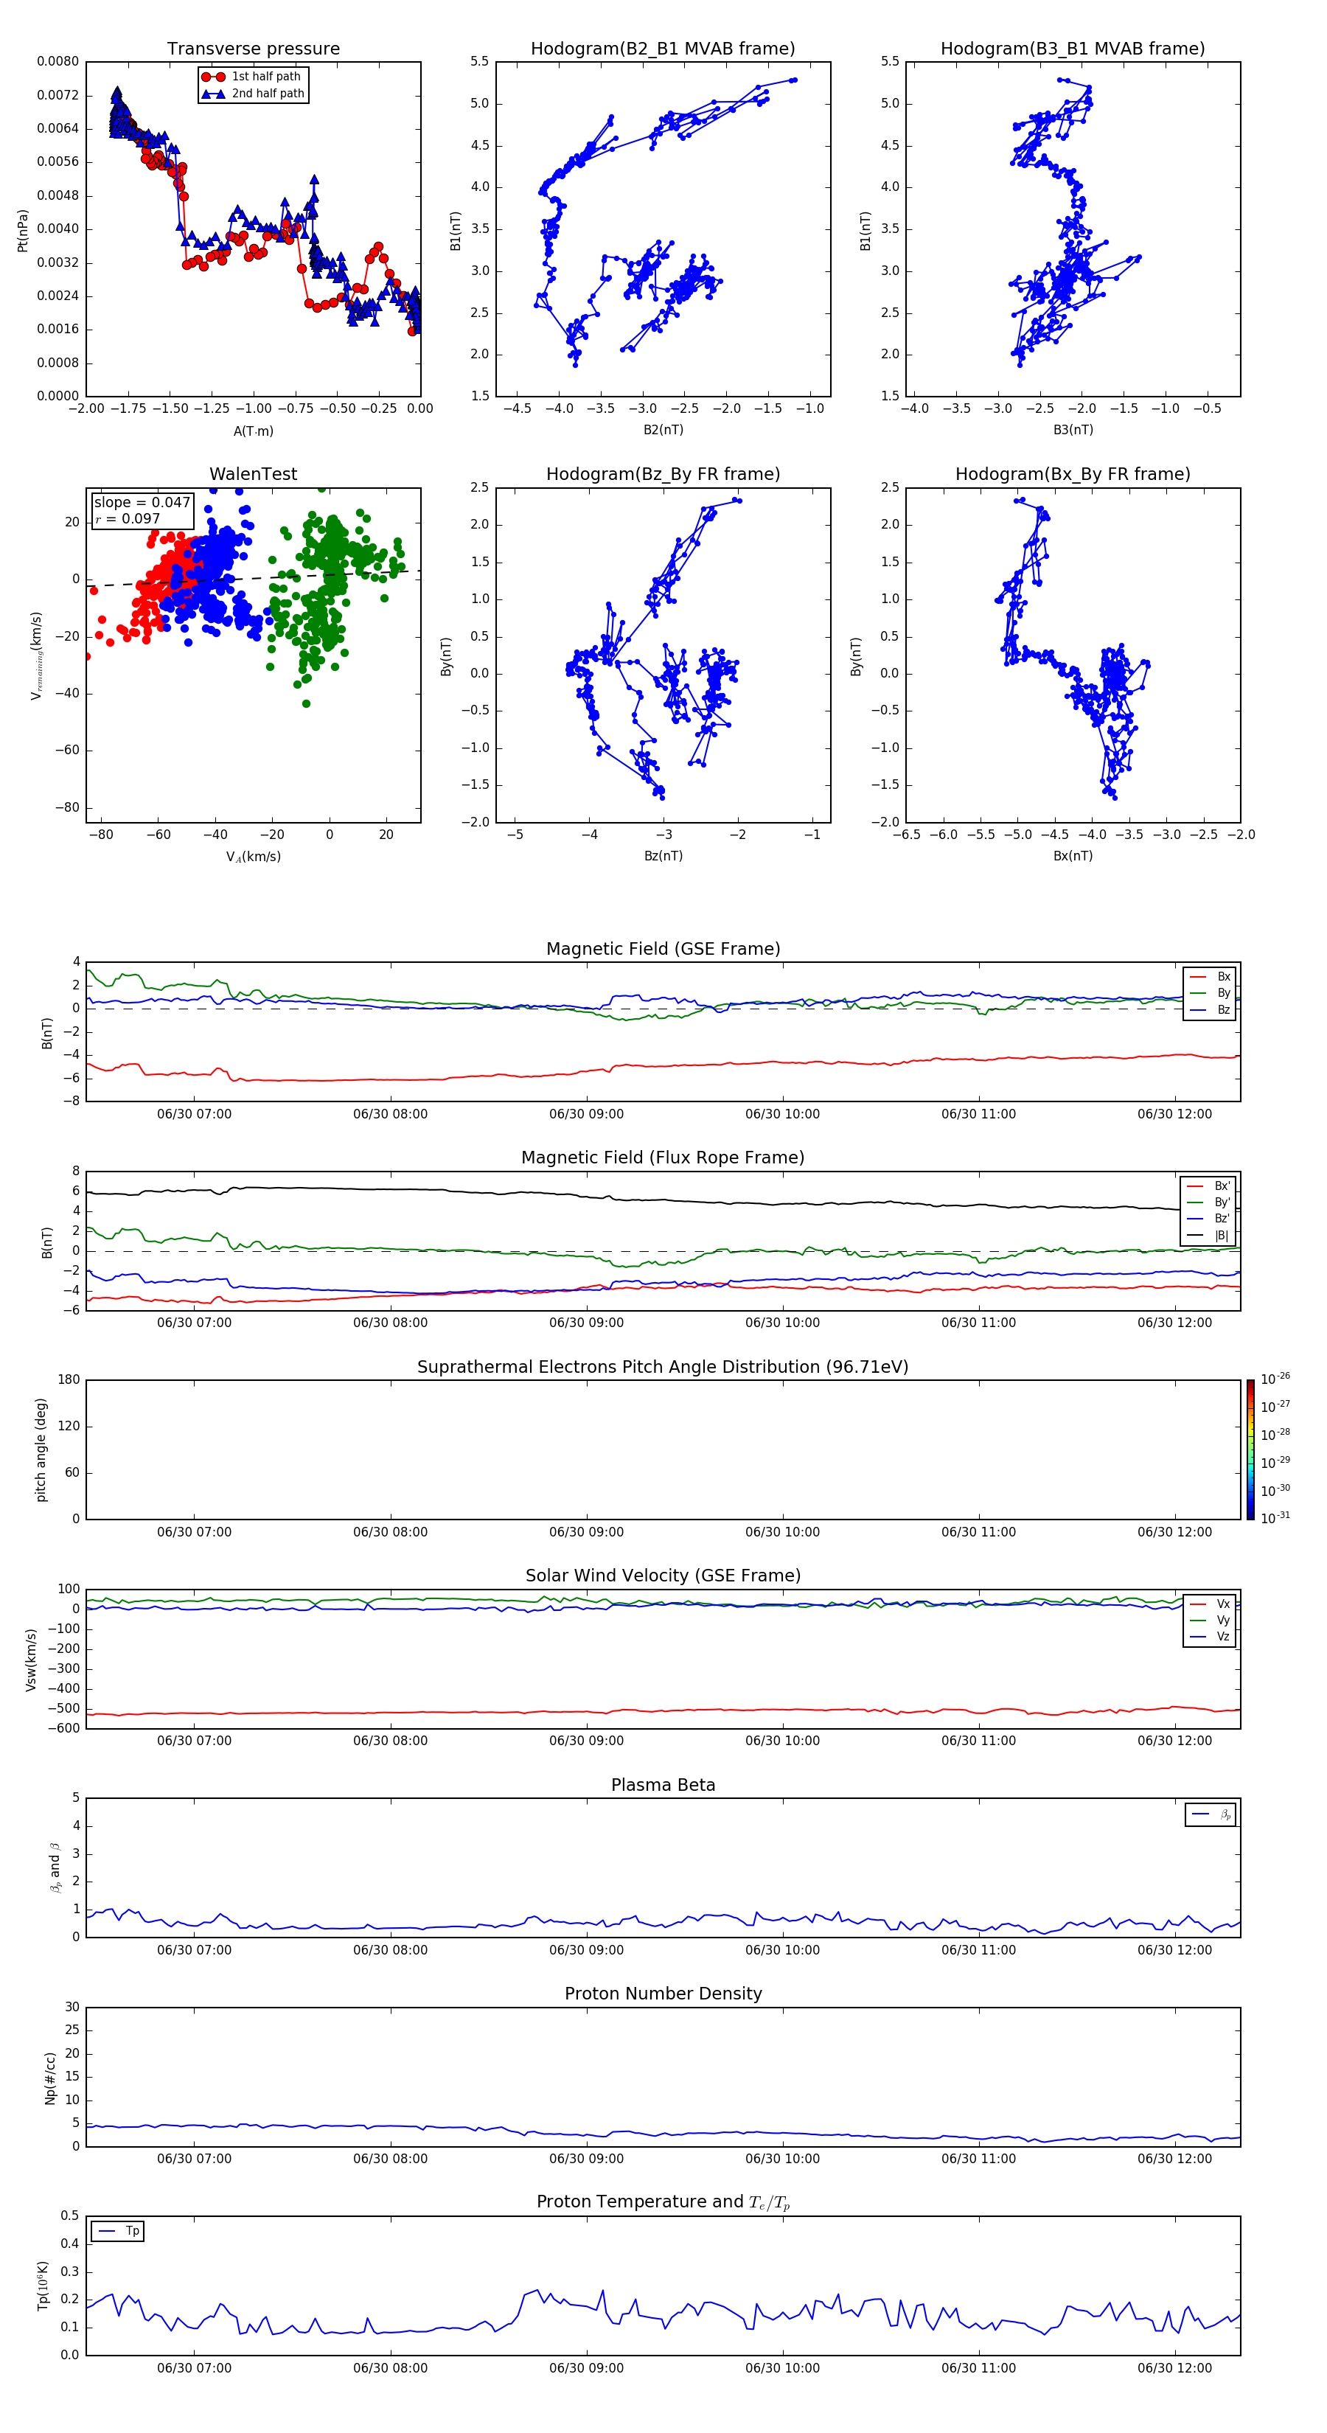Click the "Hodogram(Bz_By FR frame)" title

(663, 474)
